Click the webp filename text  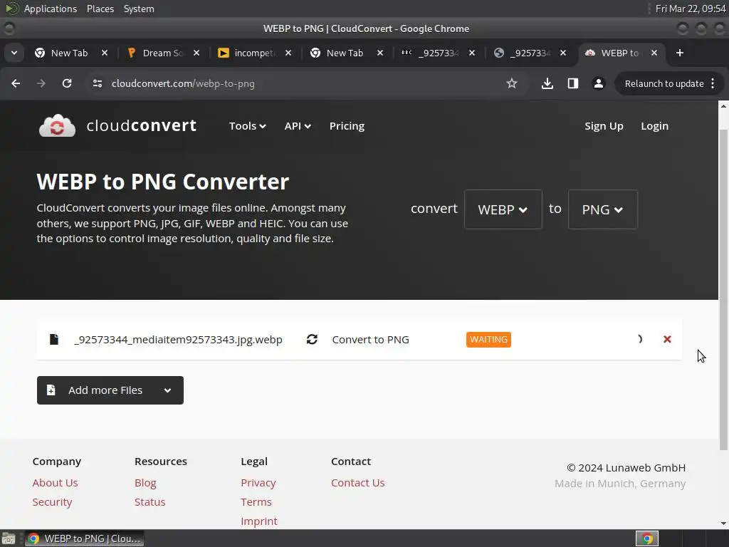[178, 340]
